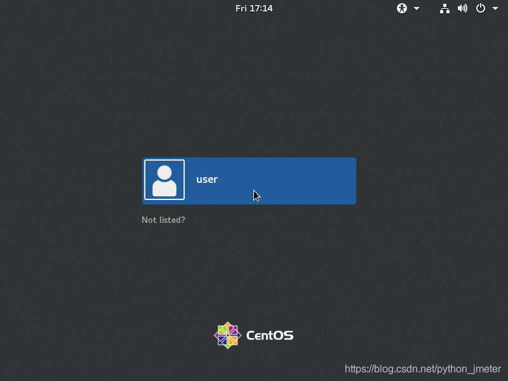Open the clock showing Fri 17:14
Screen dimensions: 508x381
tap(254, 8)
